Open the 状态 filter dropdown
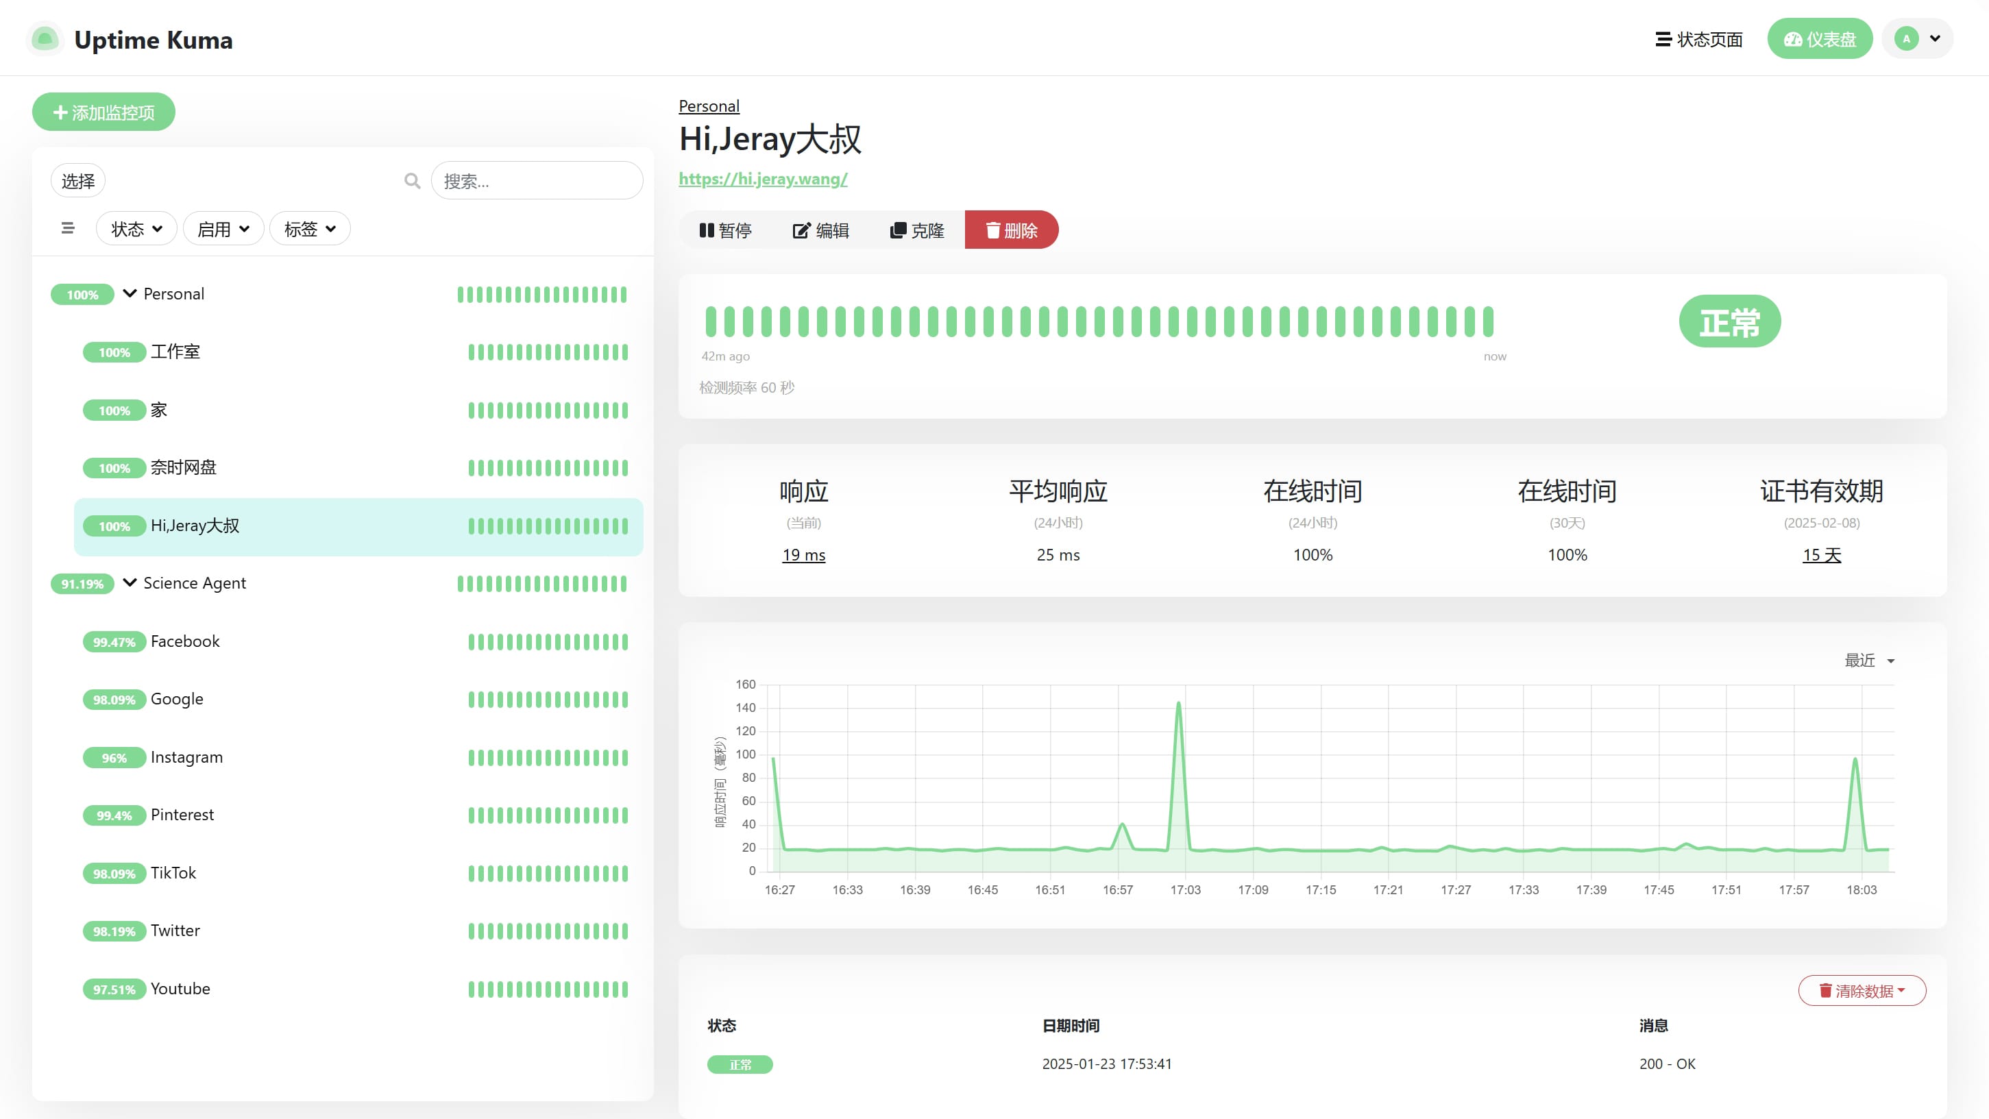Image resolution: width=1989 pixels, height=1119 pixels. click(136, 228)
